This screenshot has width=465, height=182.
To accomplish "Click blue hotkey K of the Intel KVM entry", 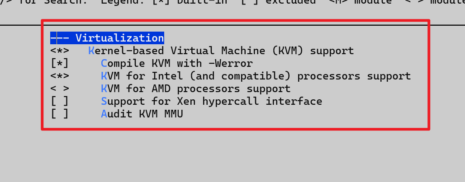I will pos(104,76).
